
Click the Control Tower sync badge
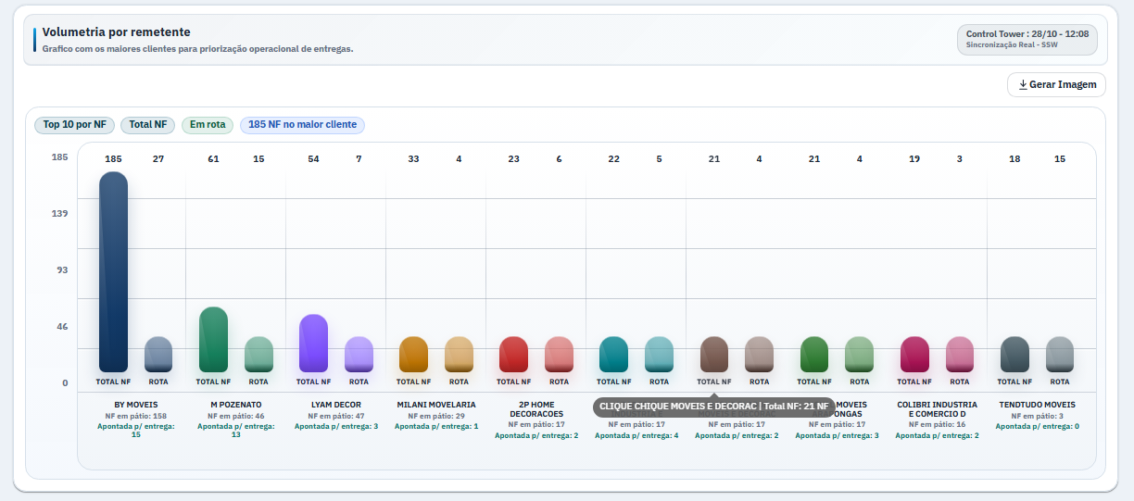coord(1027,39)
